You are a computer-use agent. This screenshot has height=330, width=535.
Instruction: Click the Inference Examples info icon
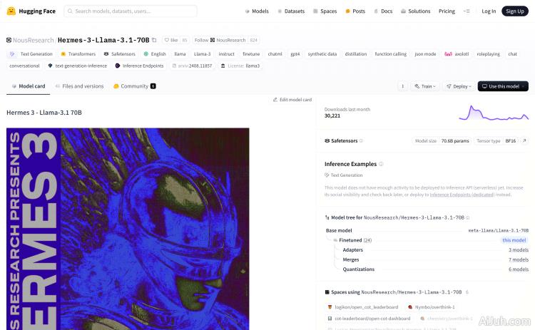click(381, 164)
